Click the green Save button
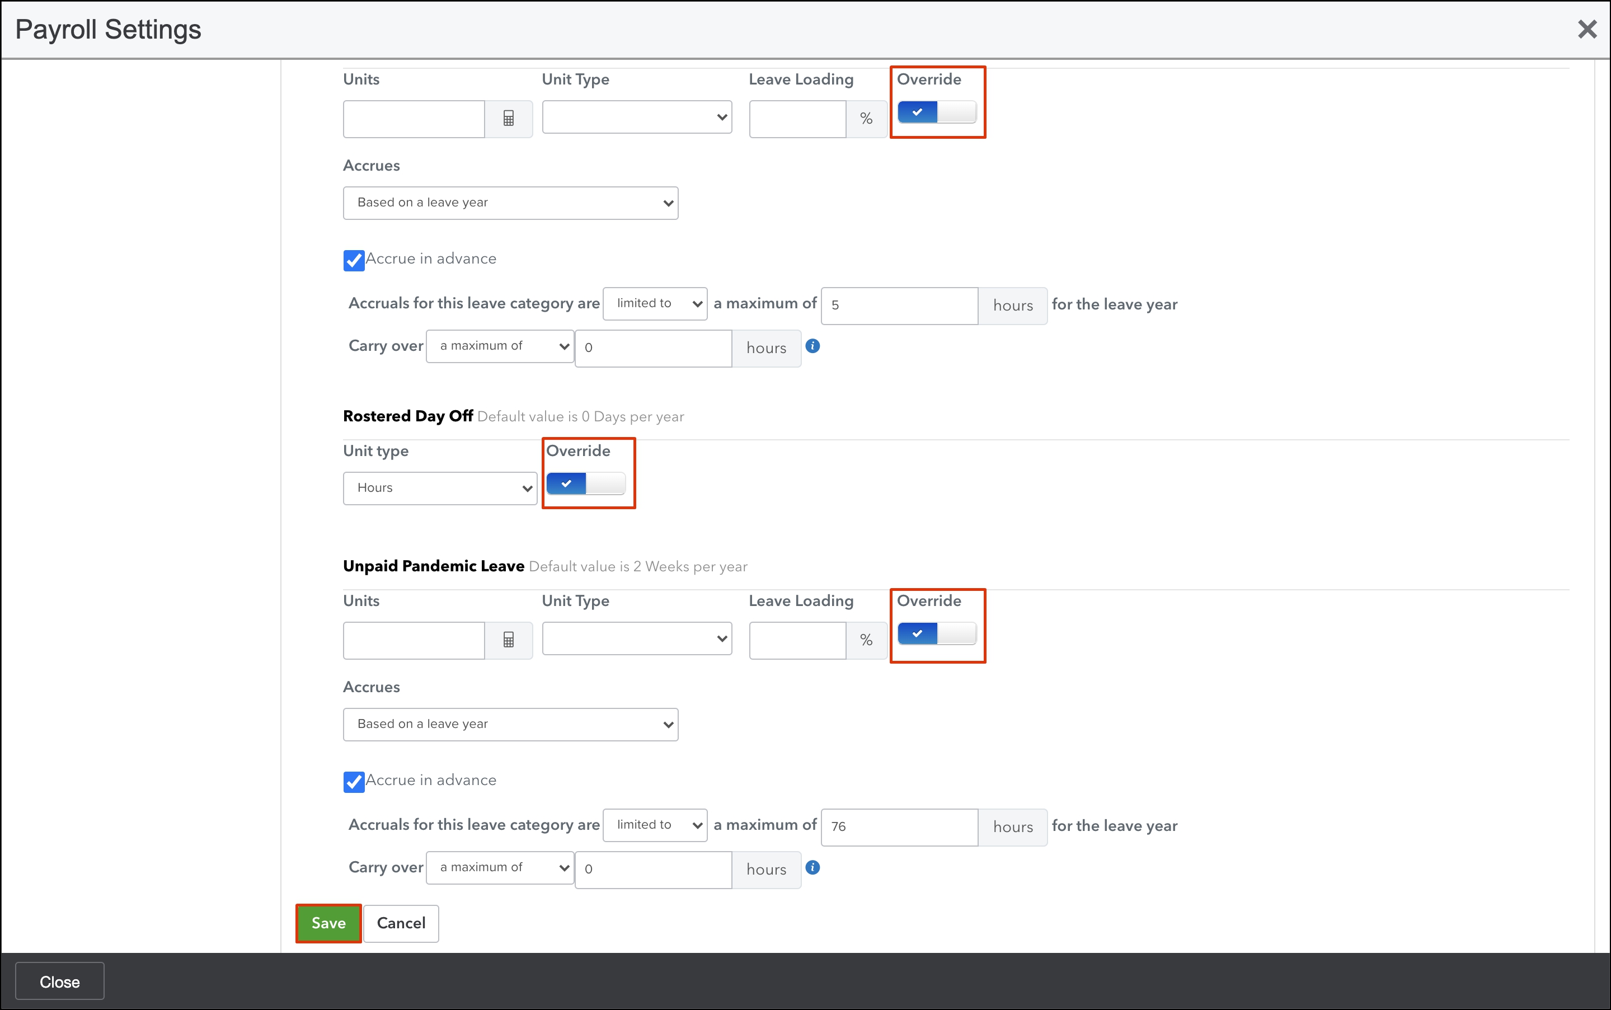Viewport: 1611px width, 1010px height. 328,923
